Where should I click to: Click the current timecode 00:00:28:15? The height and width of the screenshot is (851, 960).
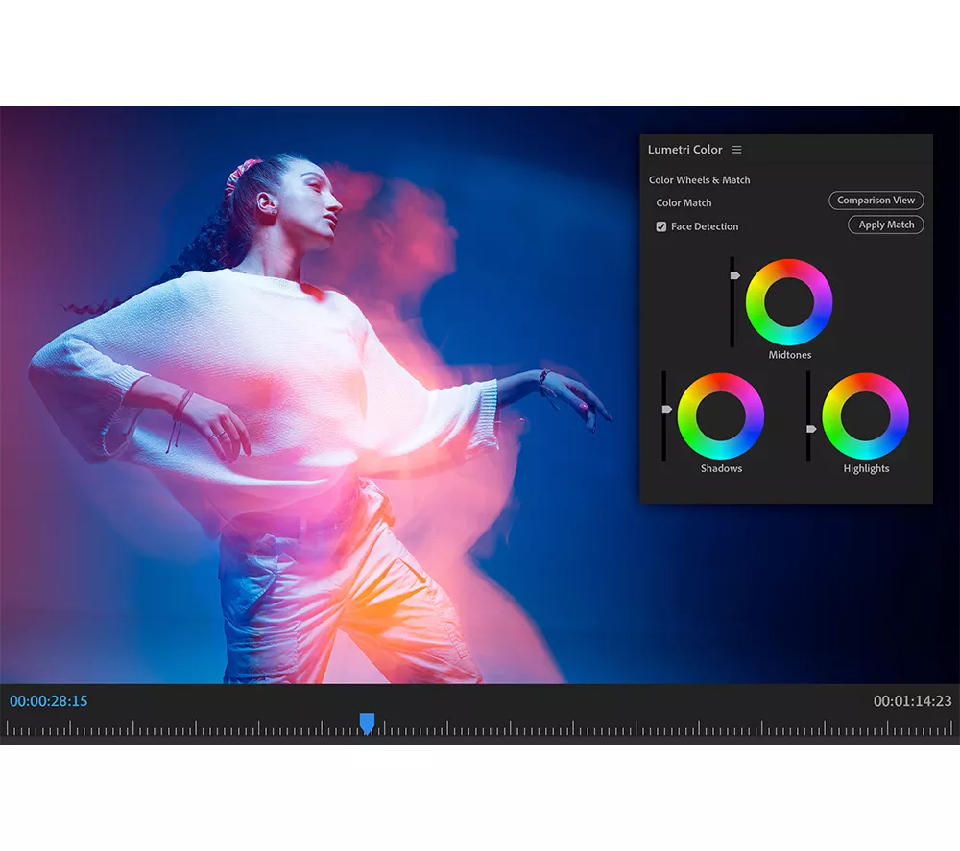point(48,701)
